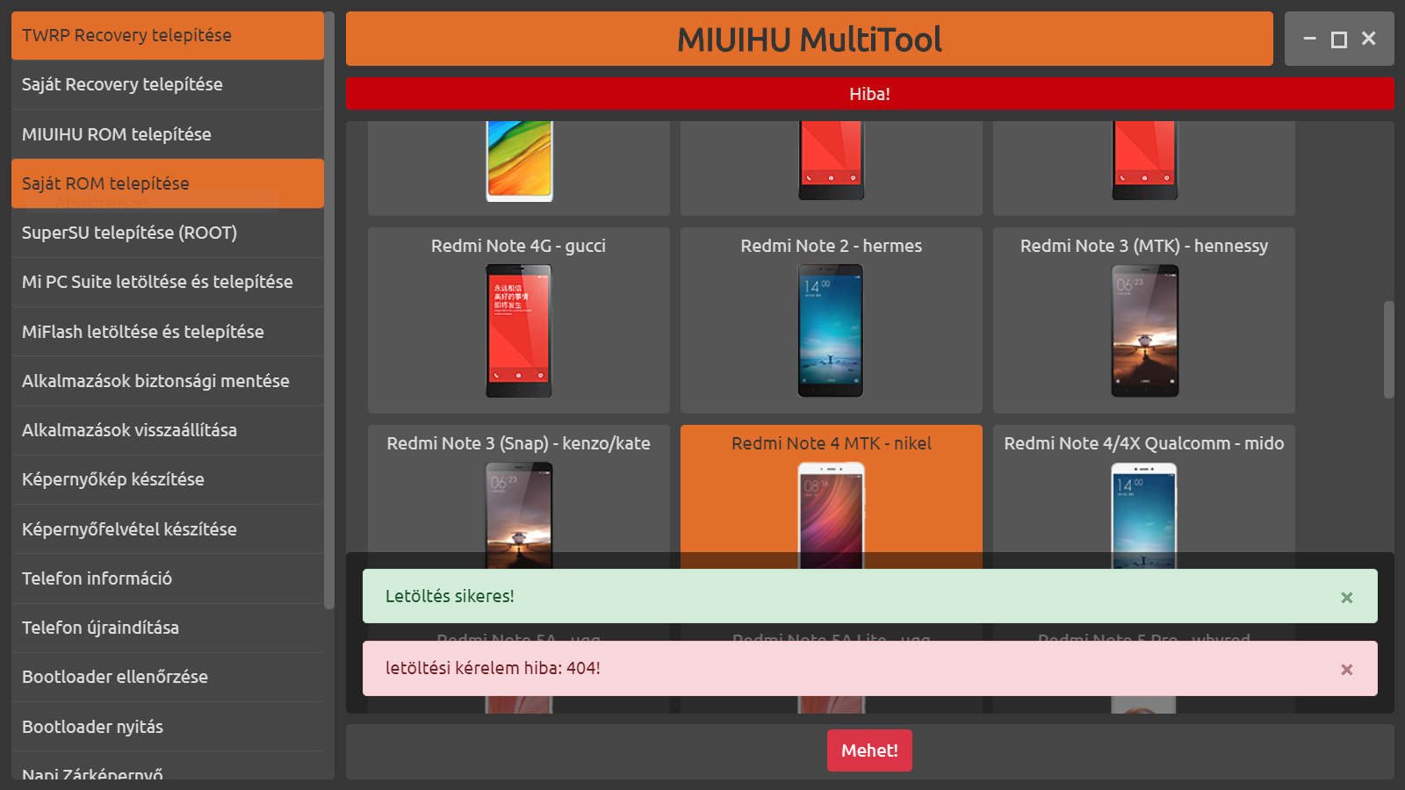Select Bootloader nyitás

168,727
